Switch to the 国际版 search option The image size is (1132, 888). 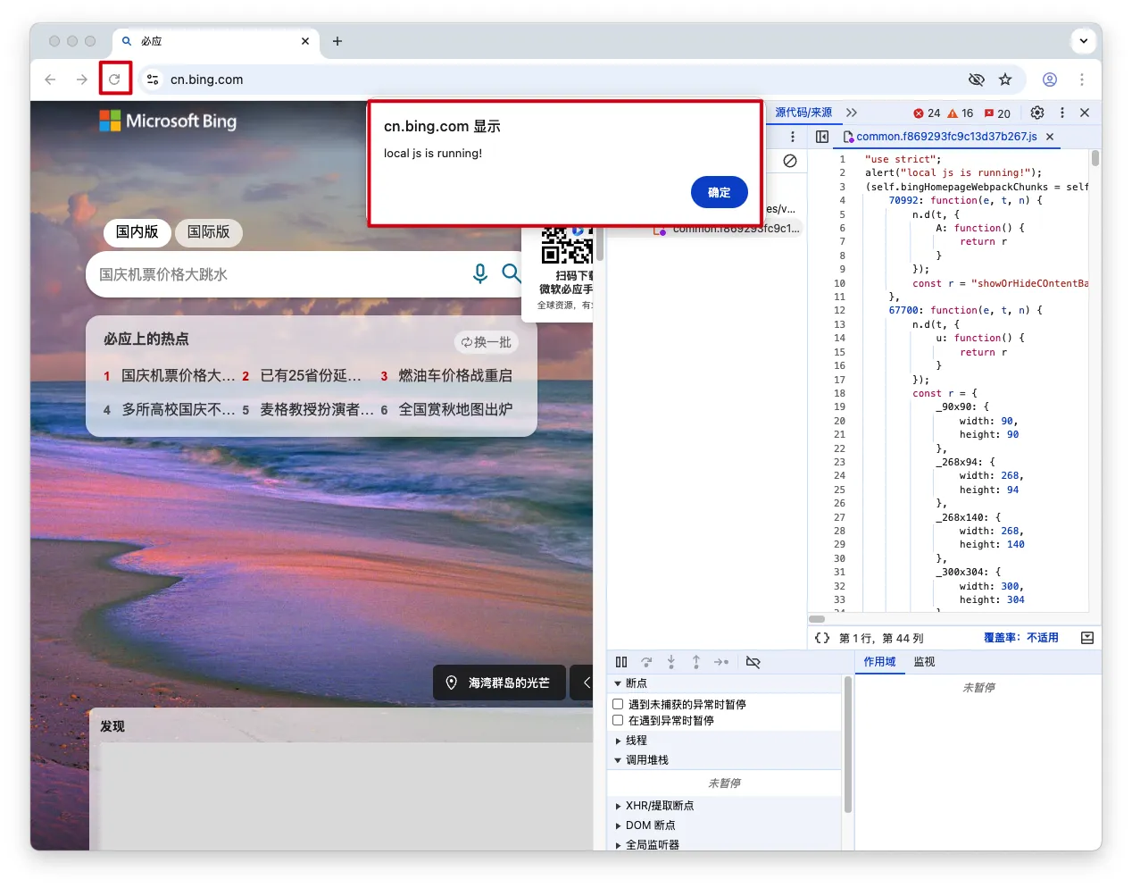208,232
